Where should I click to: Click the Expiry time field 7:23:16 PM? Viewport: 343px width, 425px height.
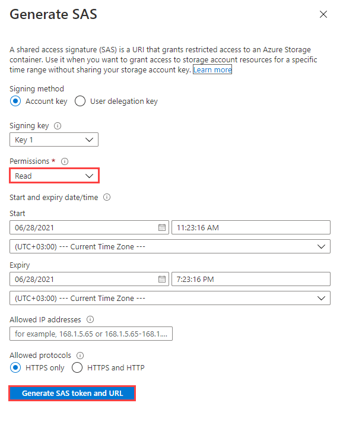(251, 279)
